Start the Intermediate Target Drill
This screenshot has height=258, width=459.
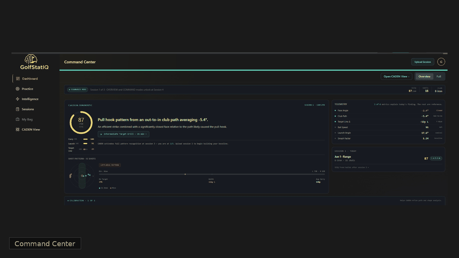click(x=124, y=134)
